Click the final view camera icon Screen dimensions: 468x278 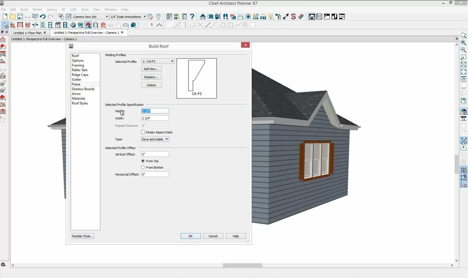(248, 17)
